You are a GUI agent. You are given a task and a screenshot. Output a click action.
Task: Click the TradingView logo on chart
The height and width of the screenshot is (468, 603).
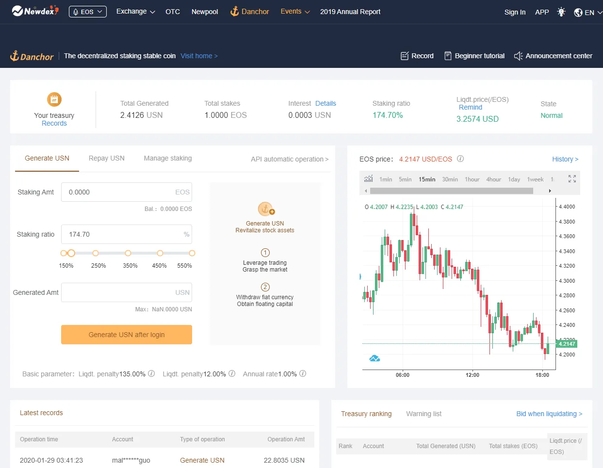tap(375, 358)
